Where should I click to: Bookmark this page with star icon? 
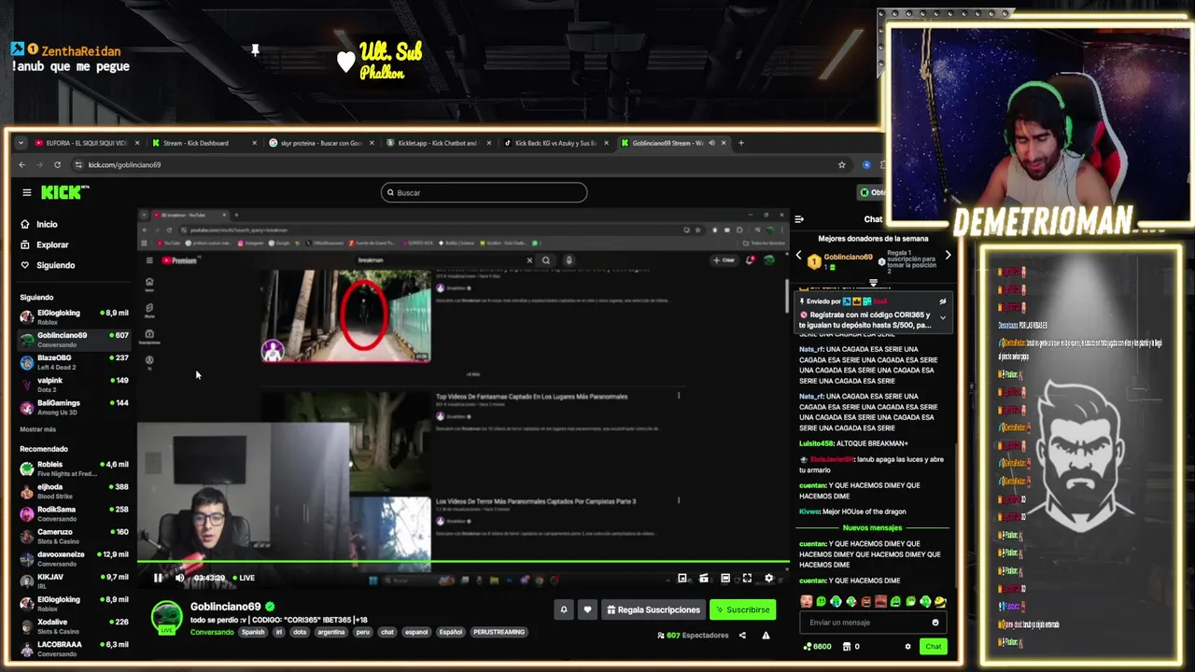tap(841, 165)
